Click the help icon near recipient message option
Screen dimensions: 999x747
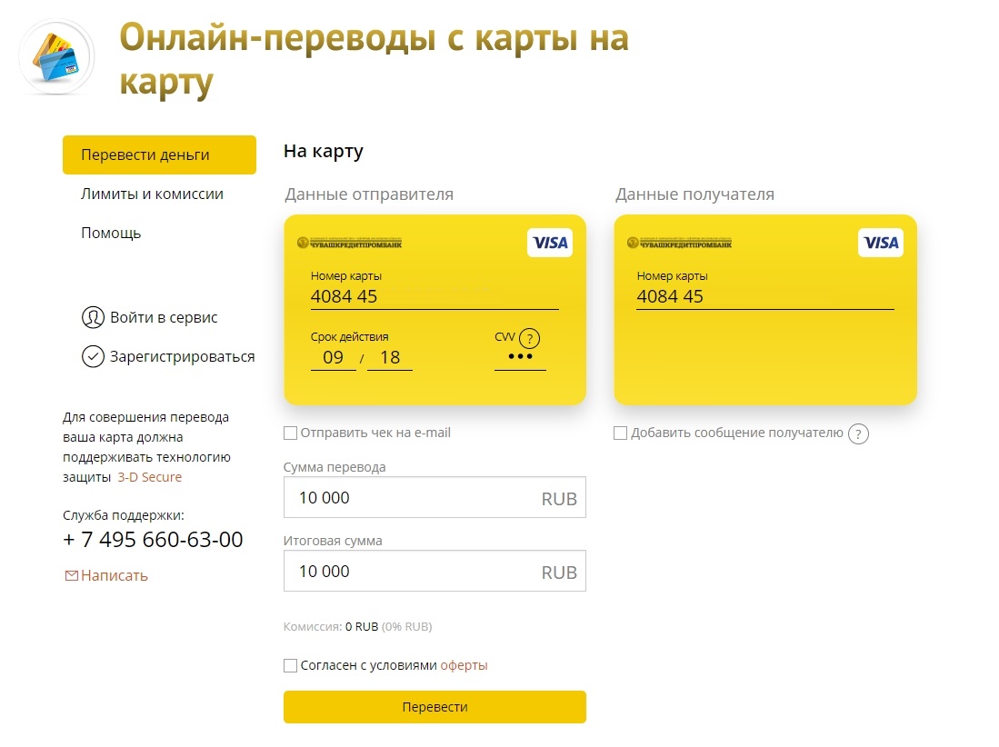(858, 434)
